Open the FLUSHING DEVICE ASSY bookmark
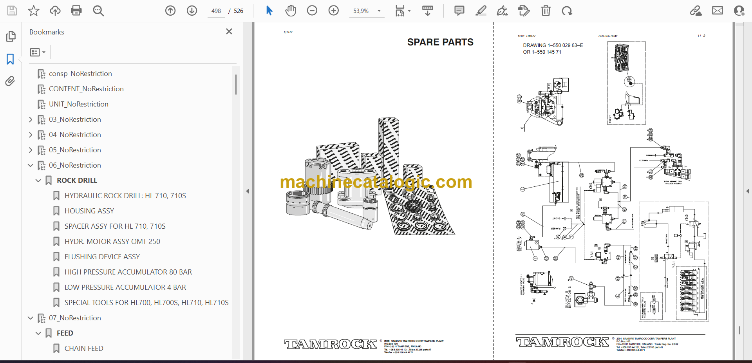This screenshot has width=752, height=363. (x=102, y=257)
